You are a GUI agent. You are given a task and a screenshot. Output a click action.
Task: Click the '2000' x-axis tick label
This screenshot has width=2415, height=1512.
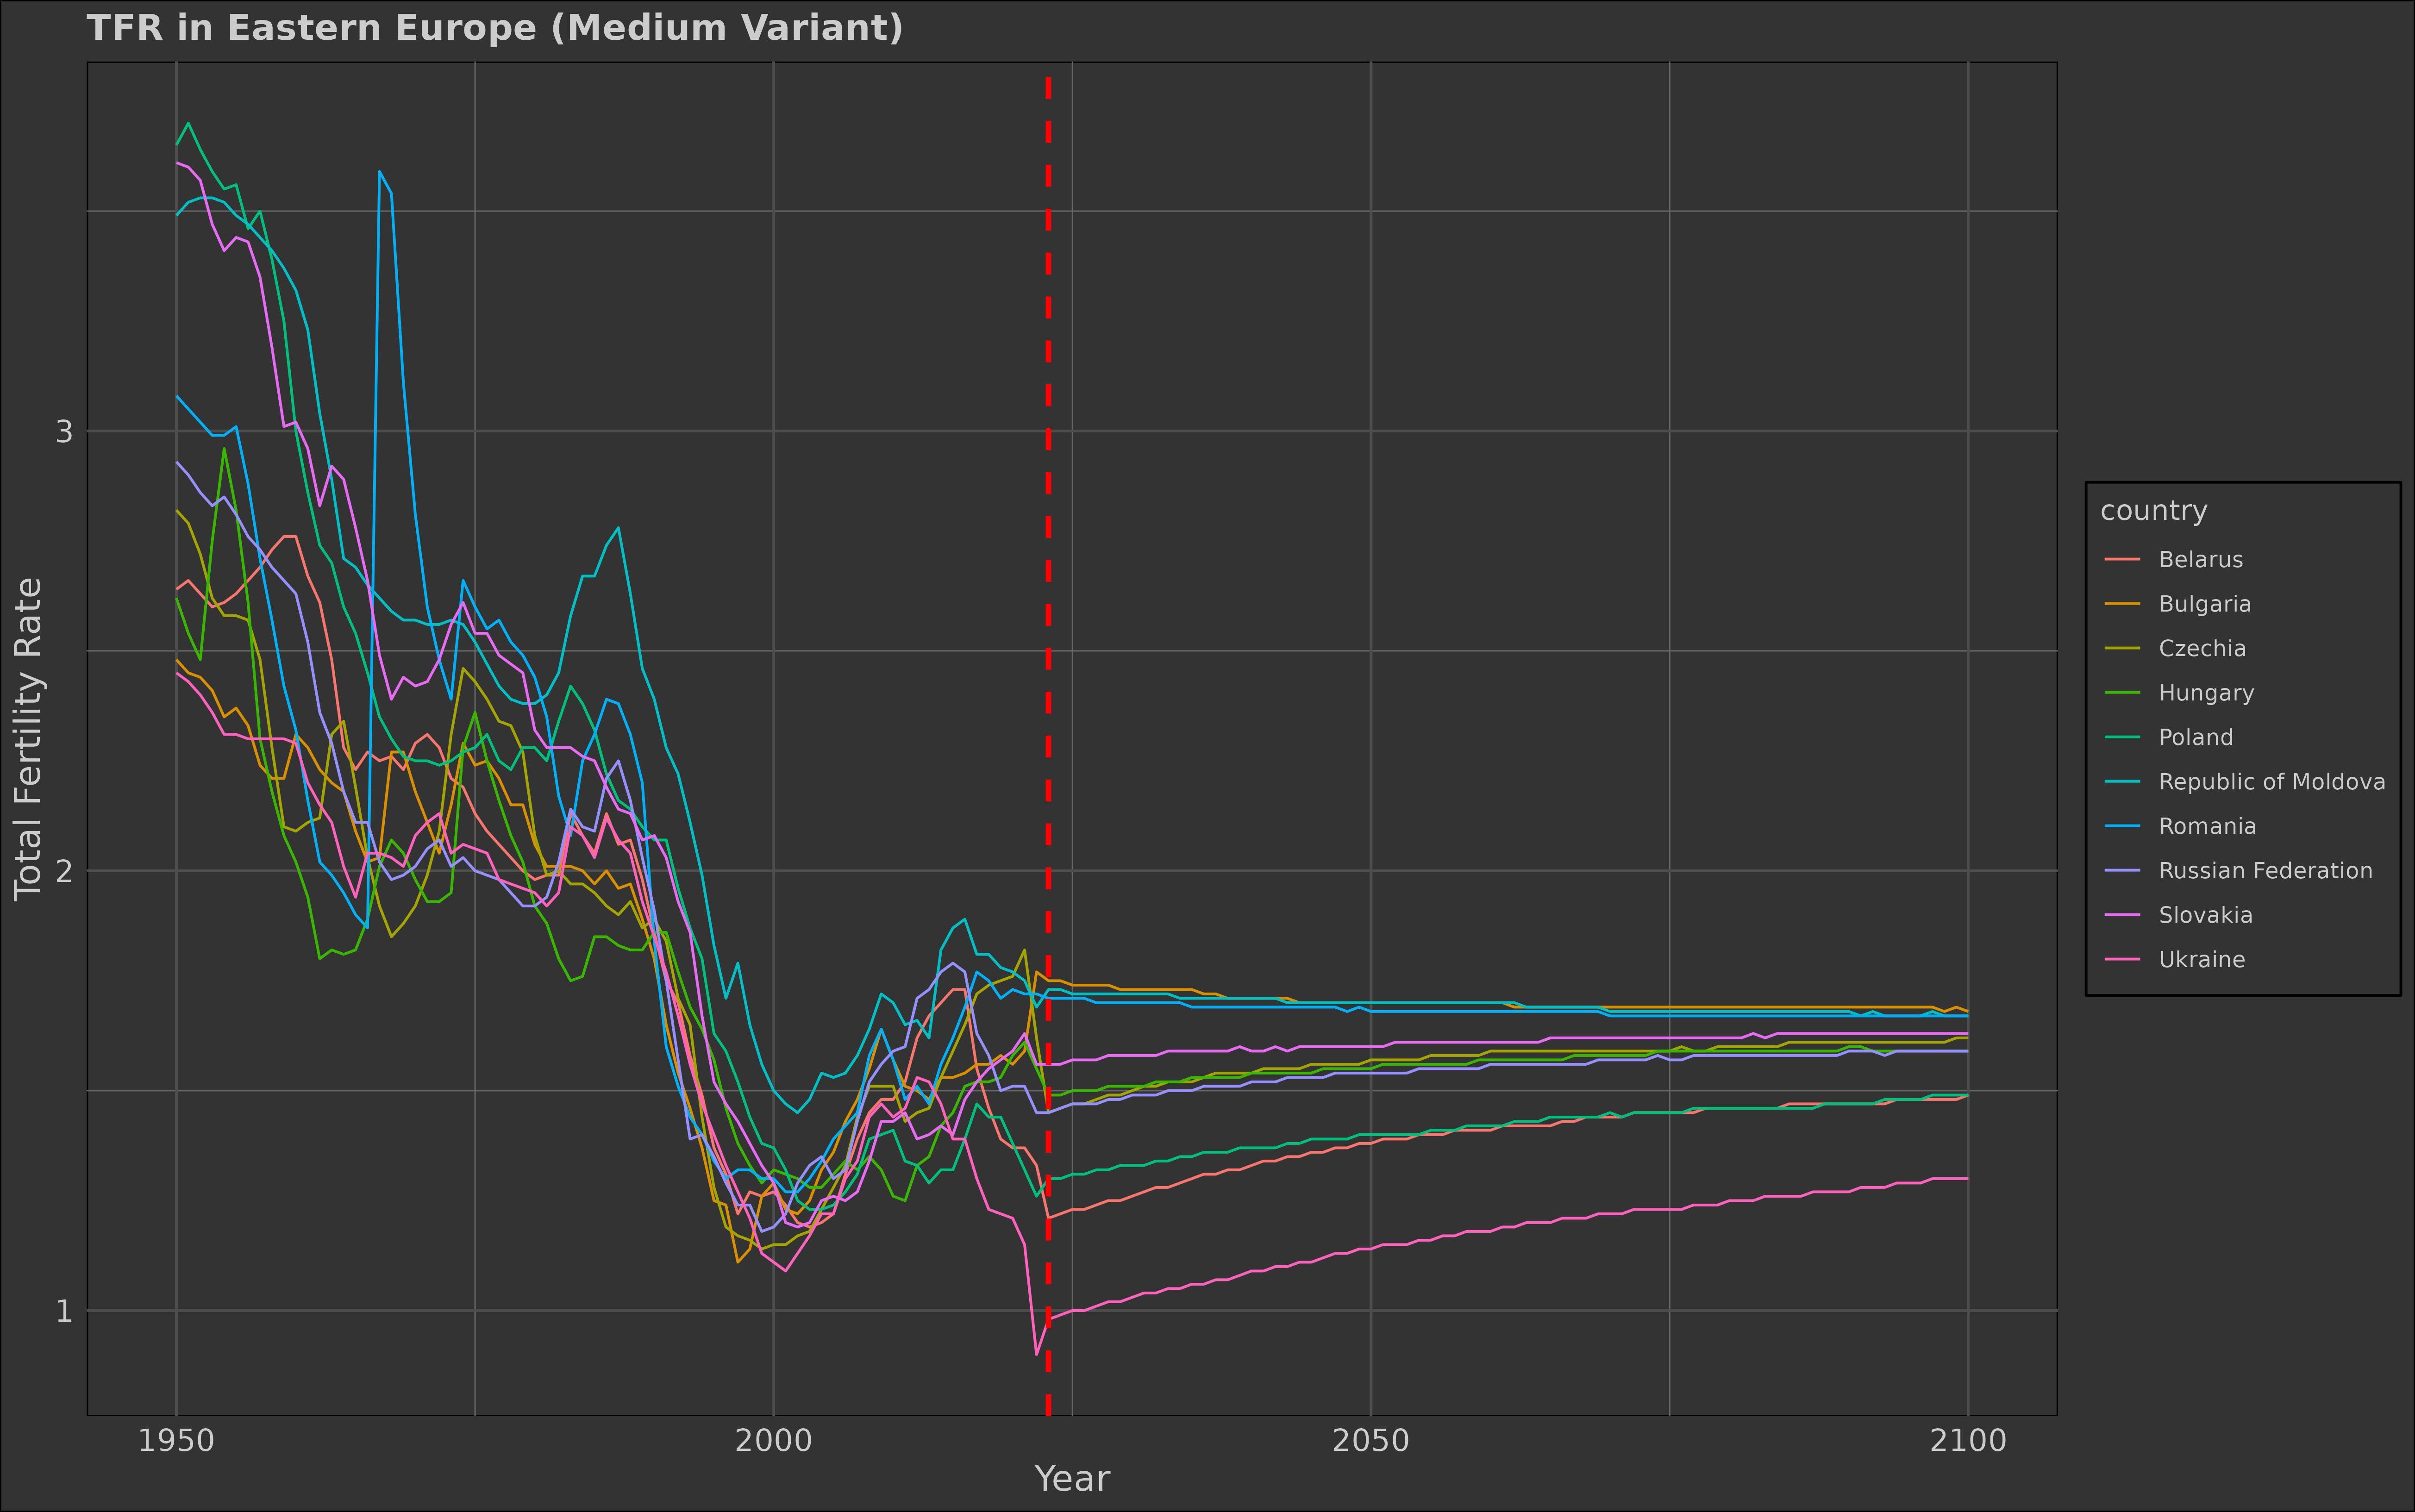coord(773,1441)
